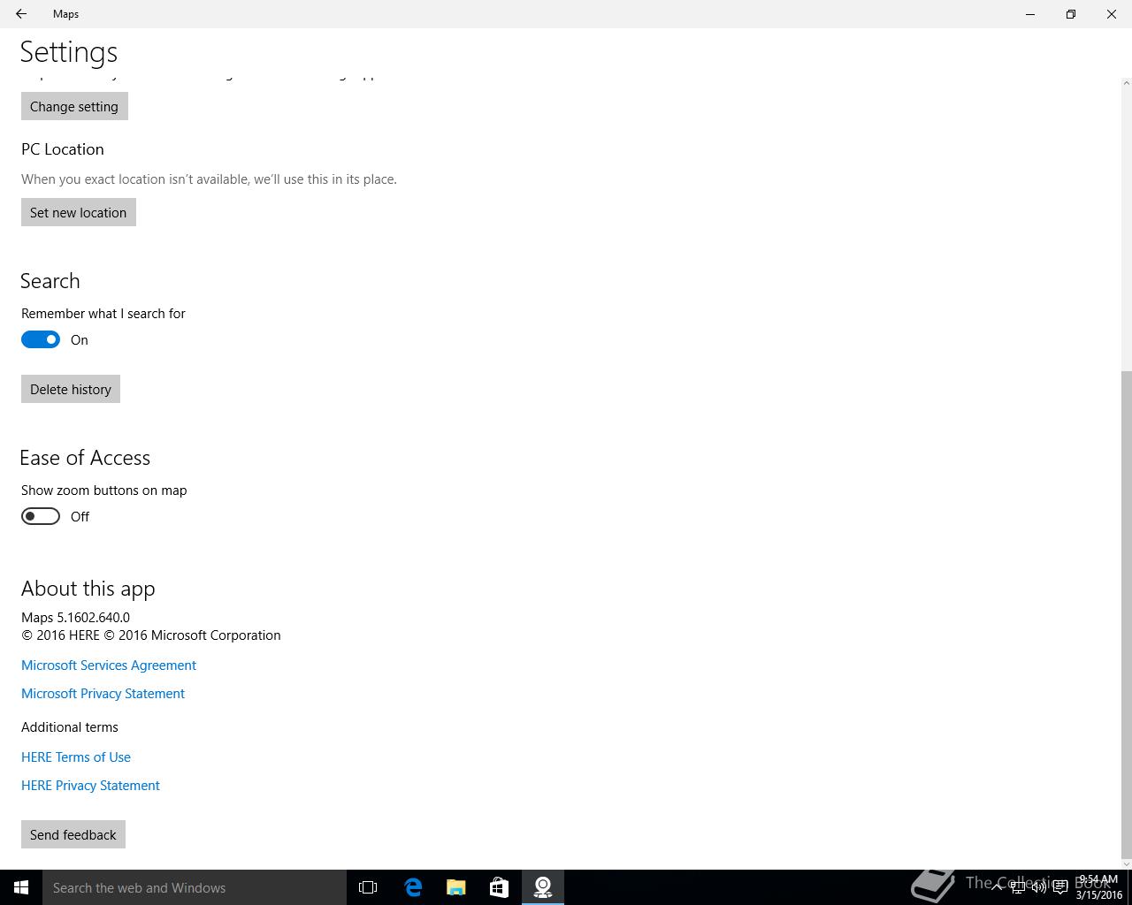Open Microsoft Privacy Statement link
Viewport: 1132px width, 905px height.
[103, 693]
